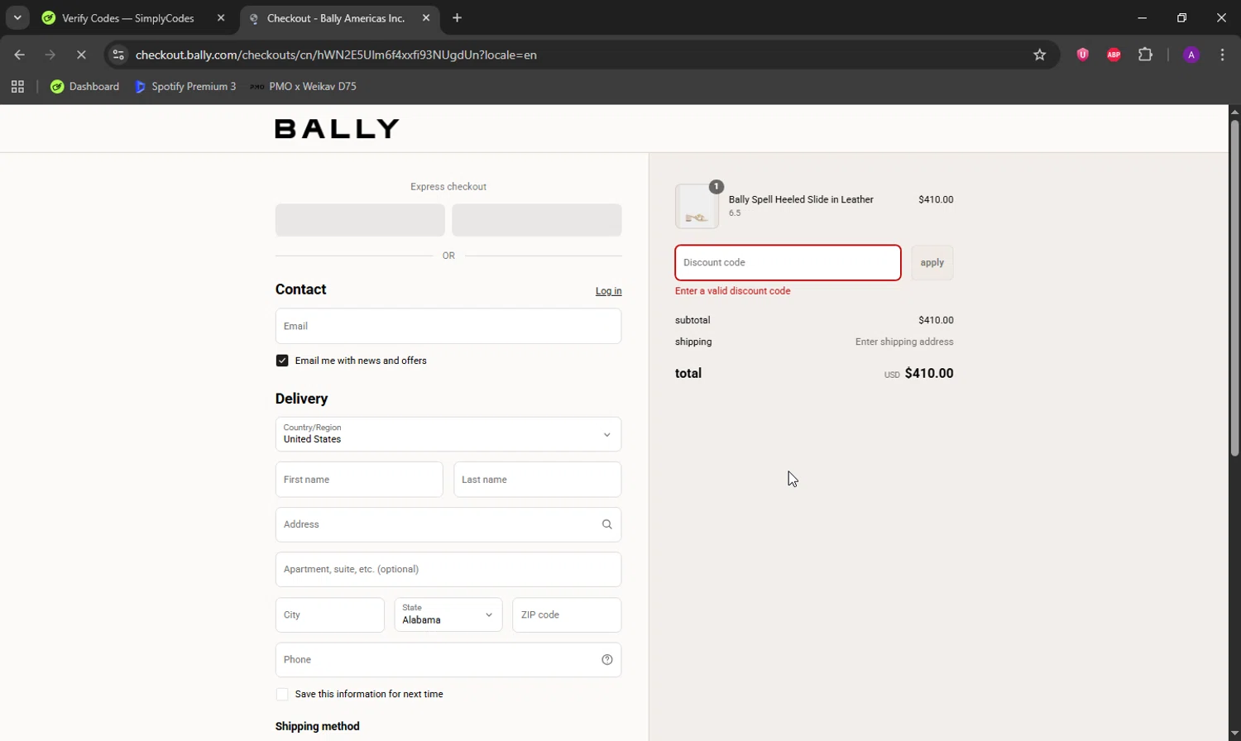Viewport: 1241px width, 741px height.
Task: Switch to the Verify Codes — SimplyCodes tab
Action: tap(128, 18)
